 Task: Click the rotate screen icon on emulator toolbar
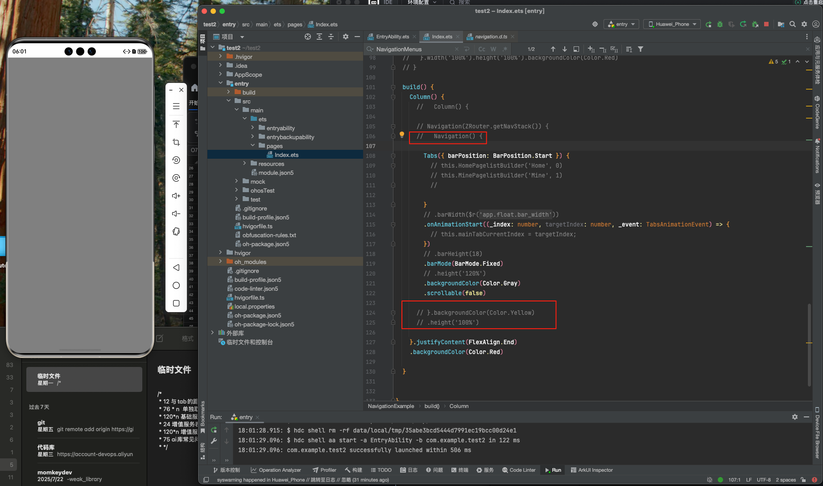click(x=176, y=231)
